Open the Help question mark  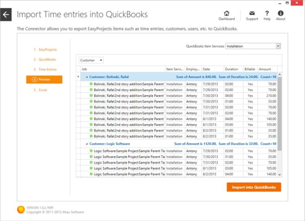pyautogui.click(x=267, y=13)
